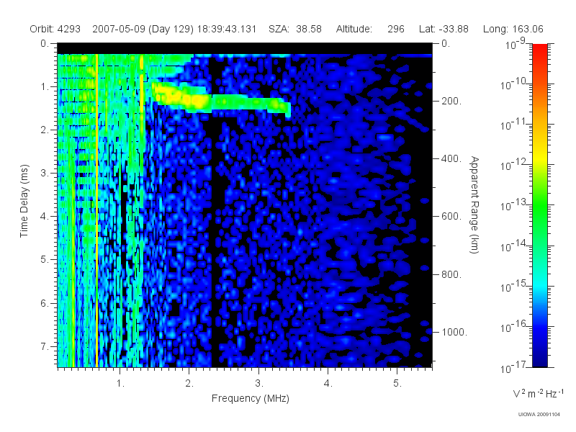Click the apparent range tick label 1000.

[454, 332]
